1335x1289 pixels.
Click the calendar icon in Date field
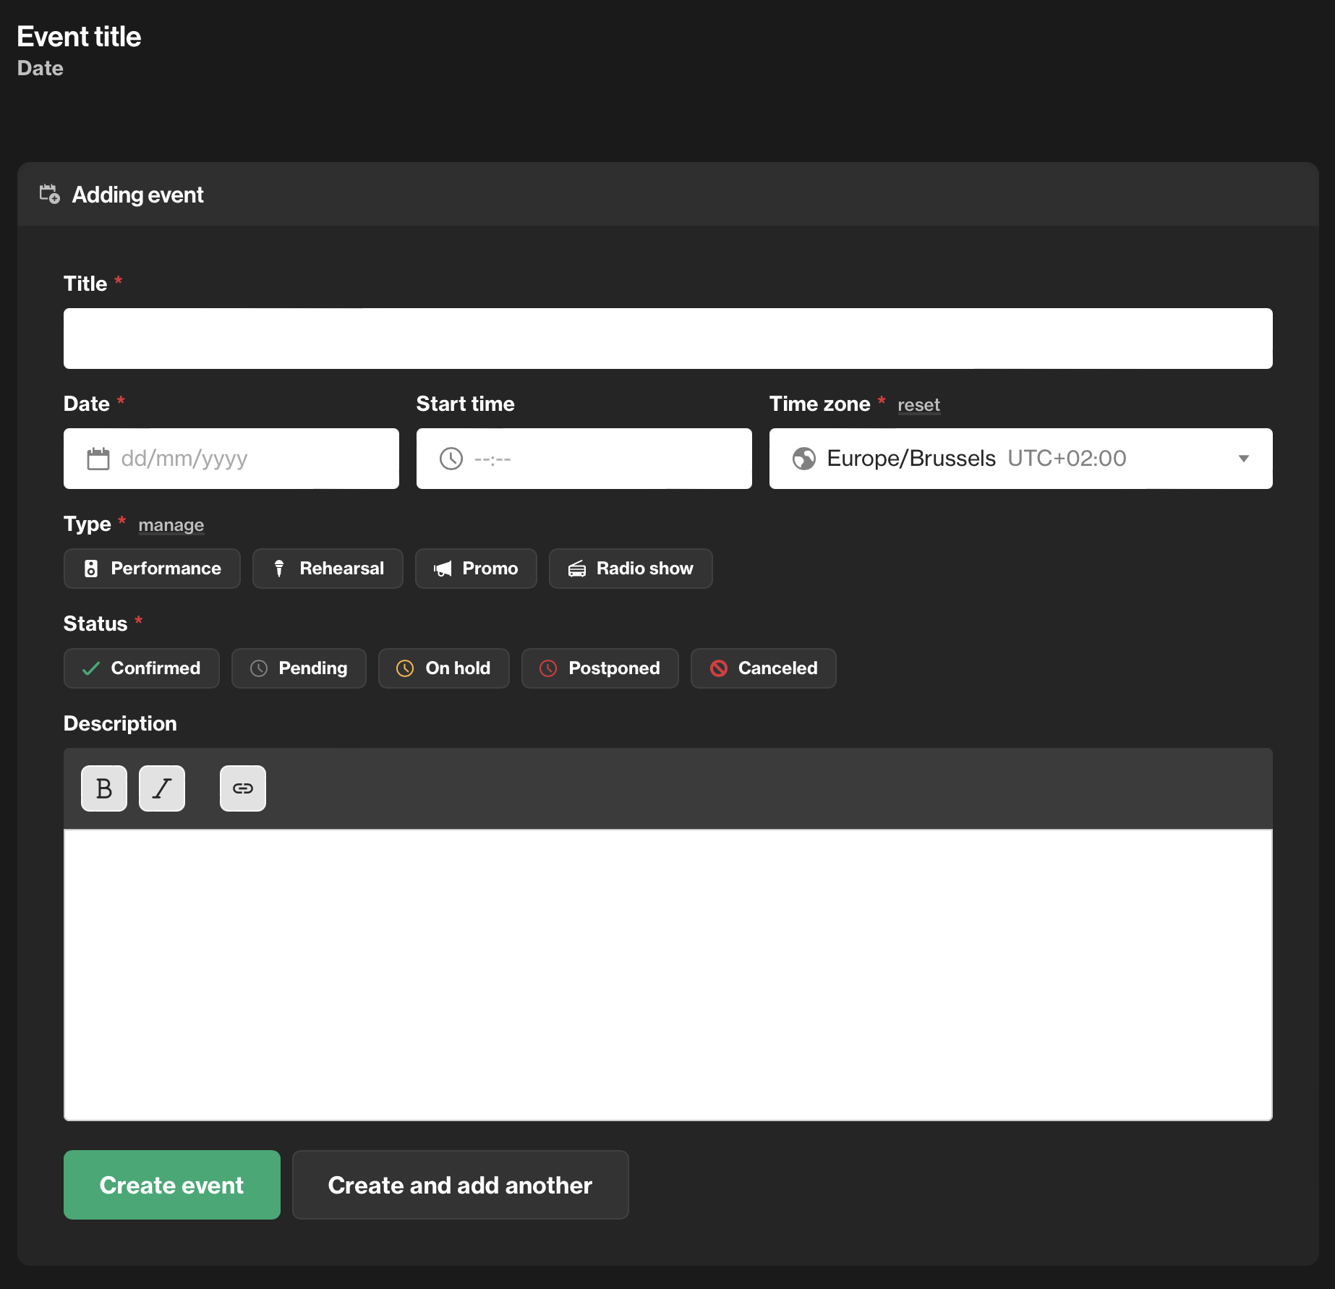click(98, 459)
